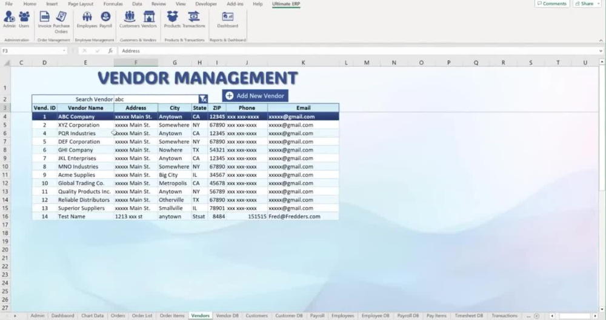The width and height of the screenshot is (606, 320).
Task: Click the Metropolis city cell
Action: [x=175, y=183]
